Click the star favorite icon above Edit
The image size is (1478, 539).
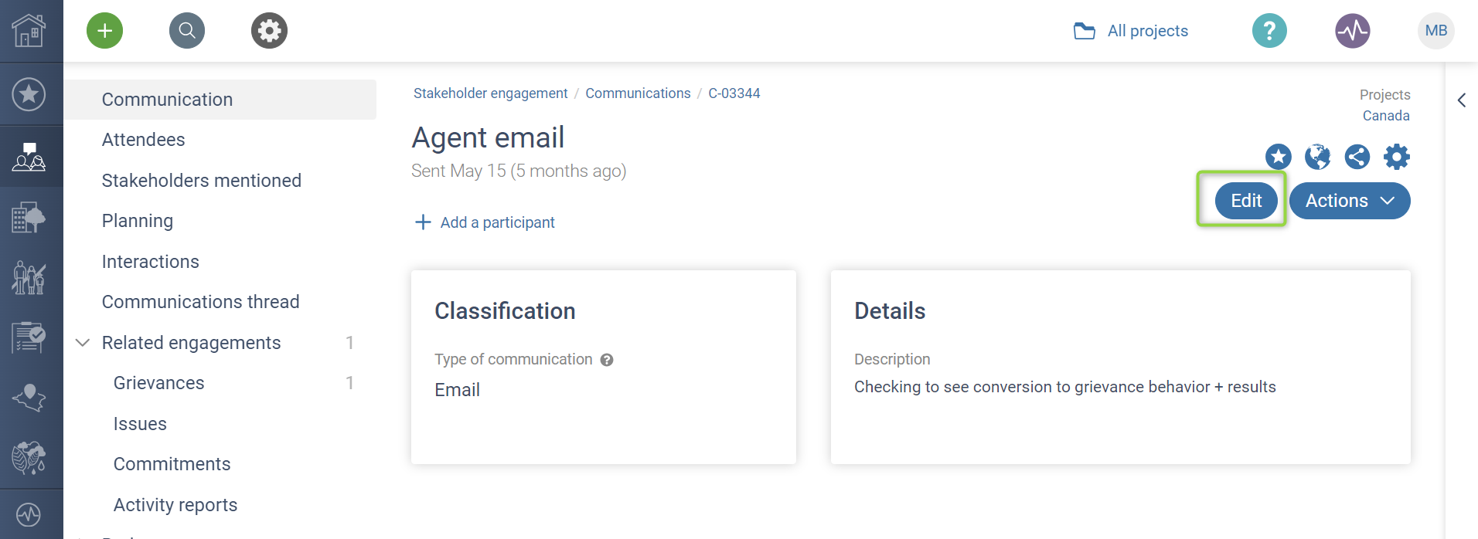pos(1279,157)
